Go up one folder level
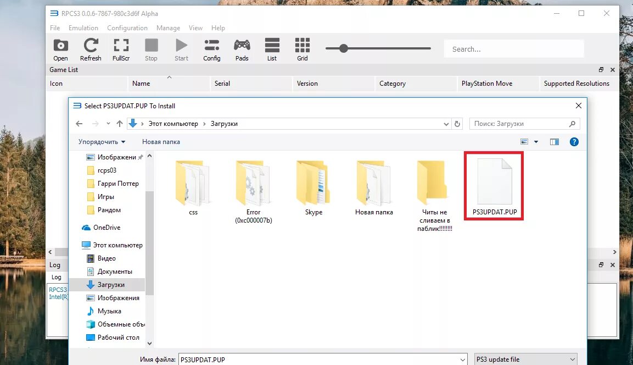Viewport: 633px width, 365px height. [x=120, y=124]
